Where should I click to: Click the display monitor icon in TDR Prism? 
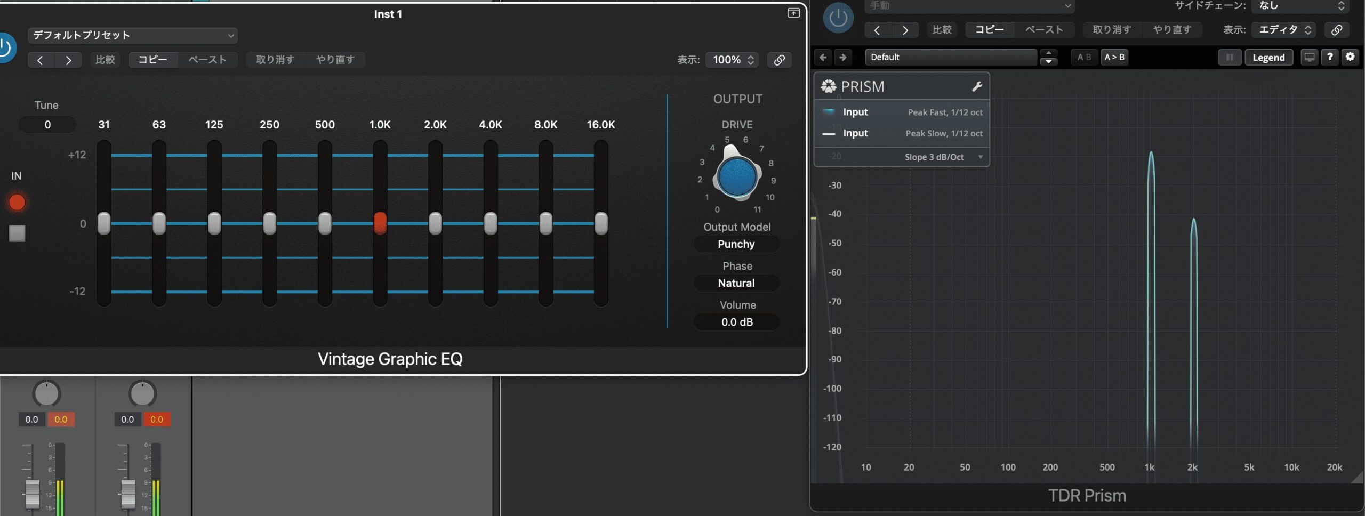tap(1309, 57)
